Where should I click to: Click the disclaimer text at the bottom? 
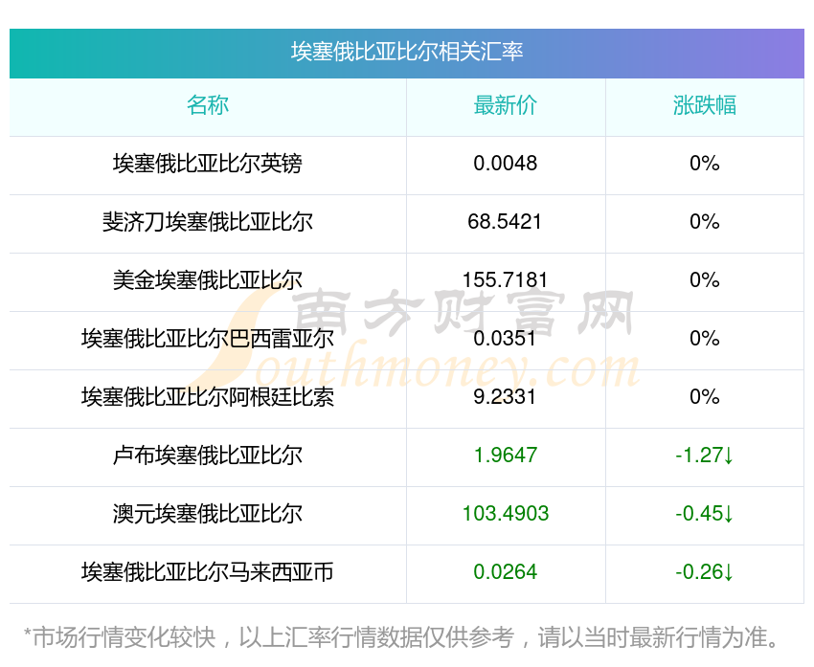[x=406, y=637]
